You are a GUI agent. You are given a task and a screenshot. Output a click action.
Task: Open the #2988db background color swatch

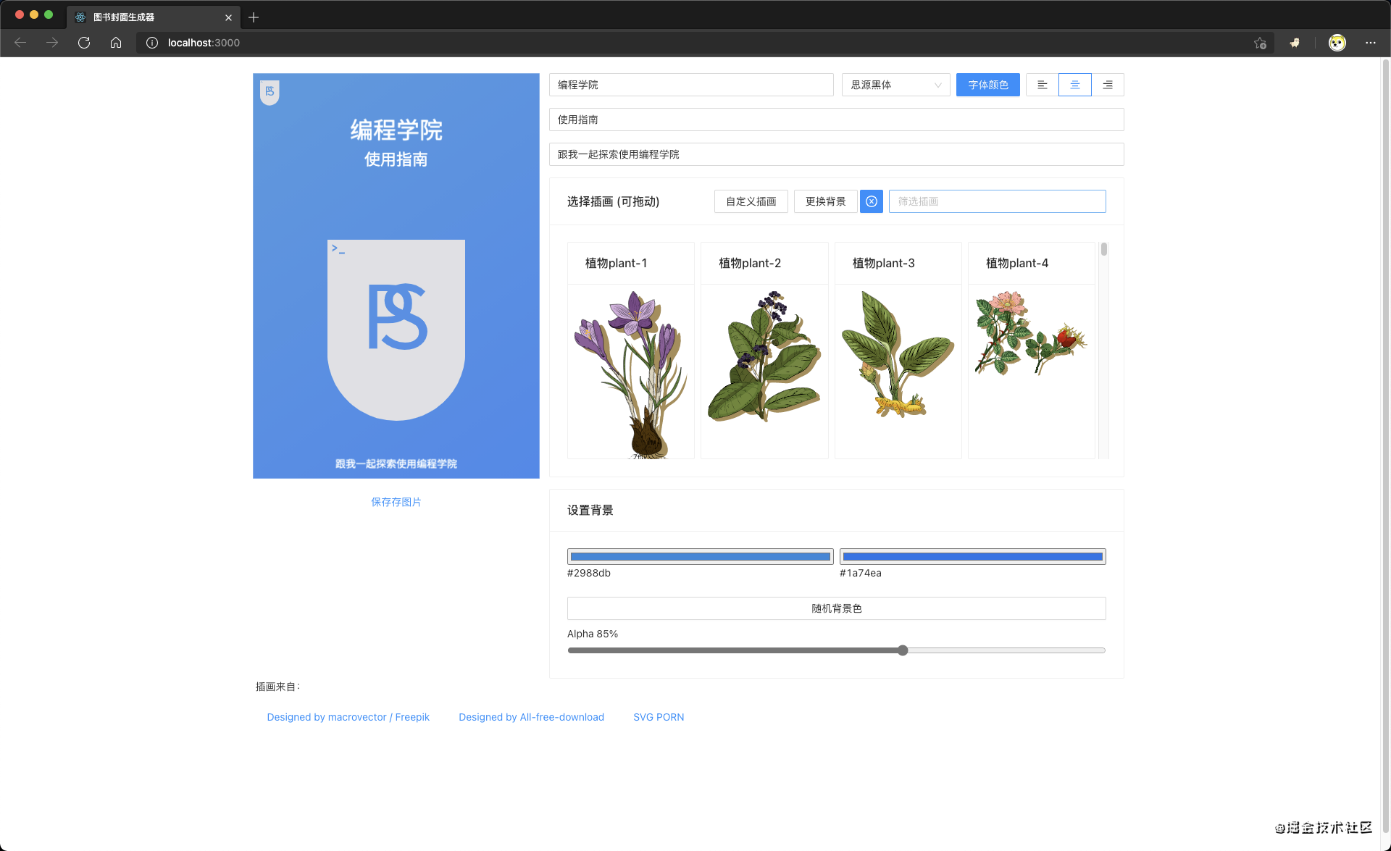[700, 557]
